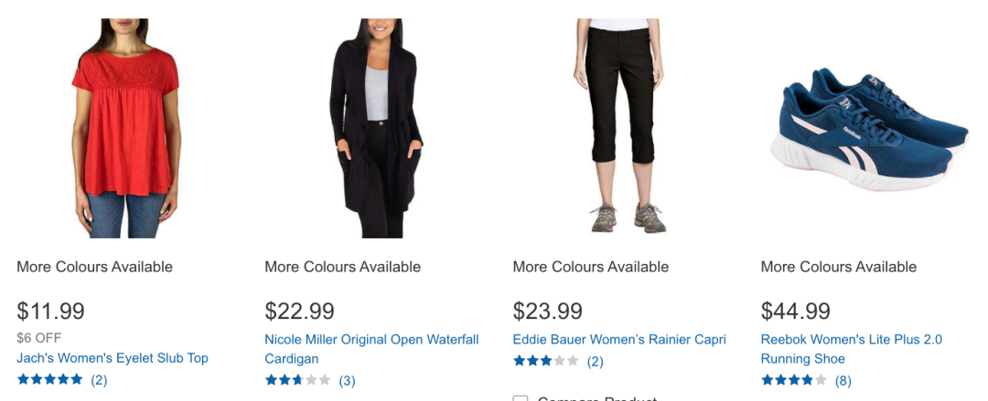Click the four-star rating for Reebok shoe
This screenshot has height=401, width=988.
(794, 380)
